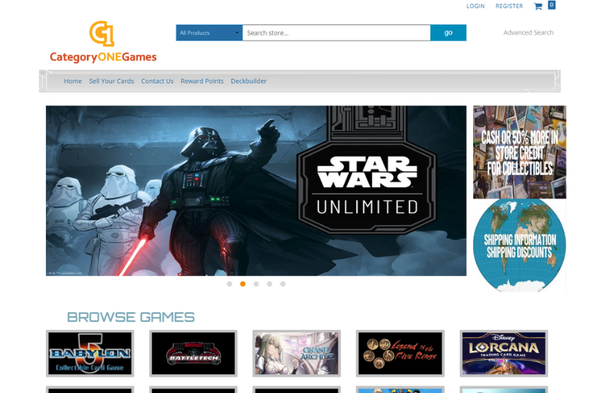
Task: Open the Contact Us menu item
Action: (x=157, y=81)
